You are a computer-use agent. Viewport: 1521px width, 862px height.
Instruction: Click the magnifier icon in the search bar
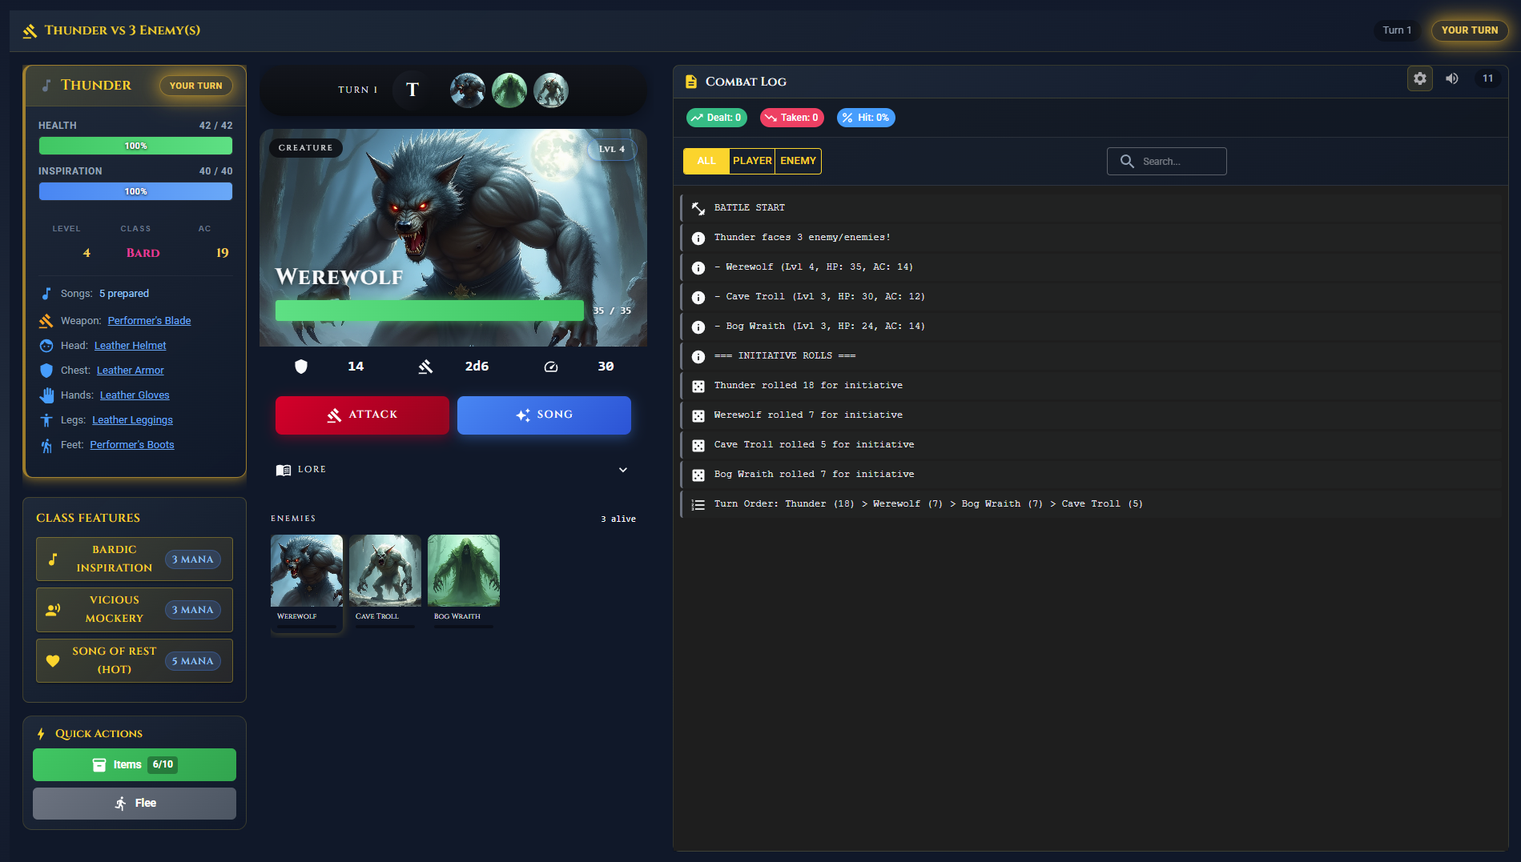1128,161
